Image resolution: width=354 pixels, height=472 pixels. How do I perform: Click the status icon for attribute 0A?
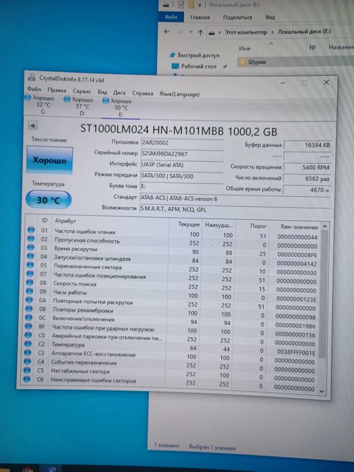click(x=29, y=300)
